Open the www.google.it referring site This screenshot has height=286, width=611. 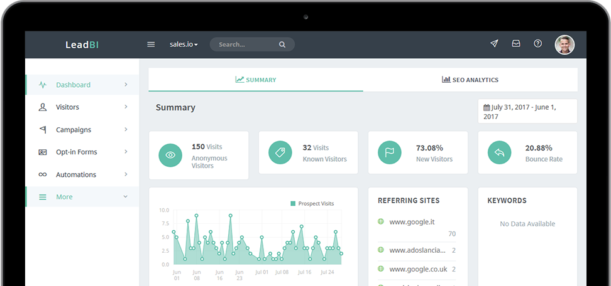click(412, 221)
